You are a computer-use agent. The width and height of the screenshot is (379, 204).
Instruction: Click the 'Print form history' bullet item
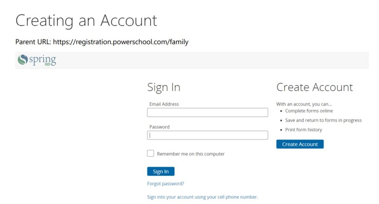[303, 130]
